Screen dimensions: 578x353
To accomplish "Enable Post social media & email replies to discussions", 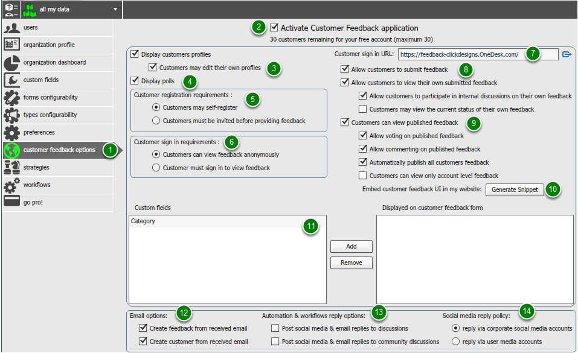I will point(275,328).
